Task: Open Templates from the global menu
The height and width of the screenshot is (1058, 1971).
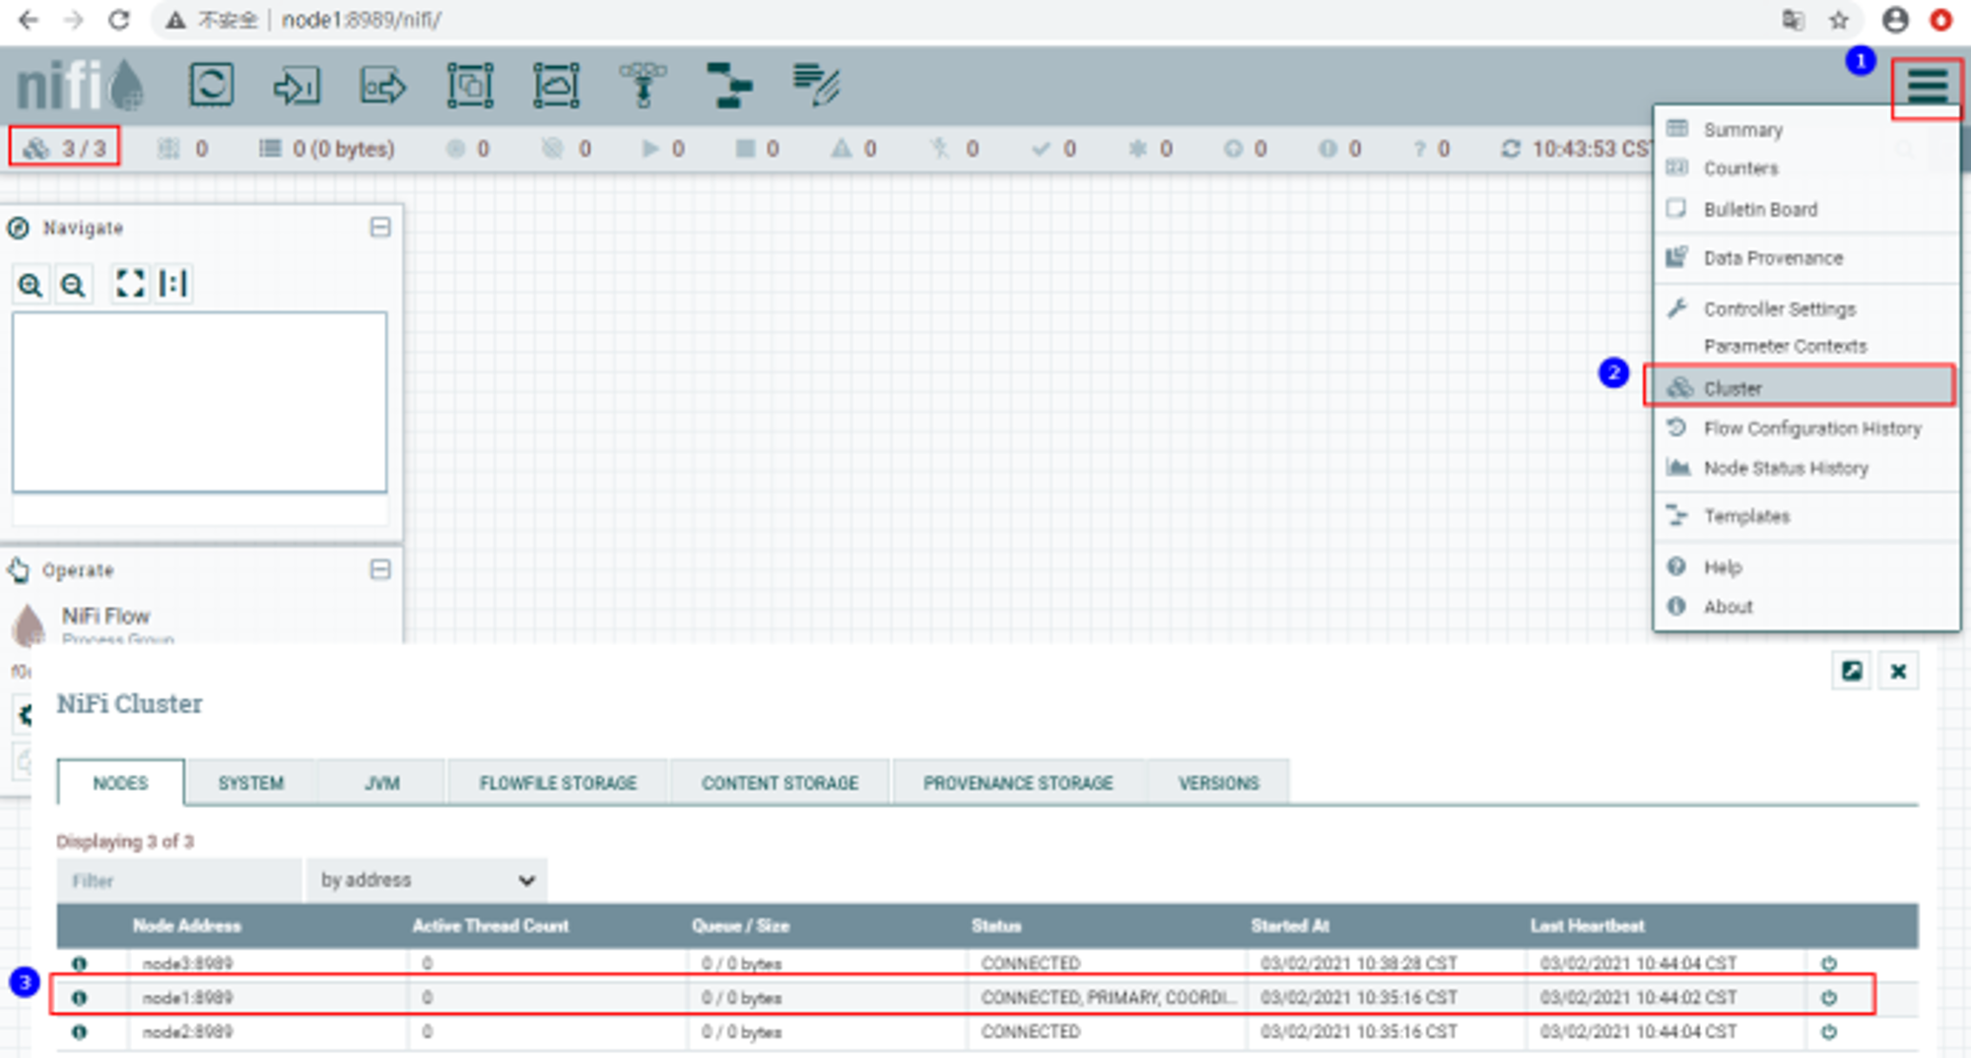Action: pos(1806,516)
